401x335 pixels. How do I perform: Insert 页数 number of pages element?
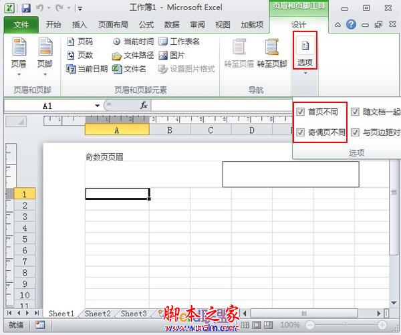pyautogui.click(x=80, y=55)
